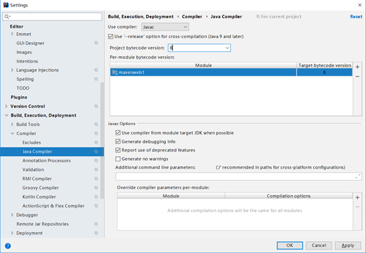The image size is (366, 253).
Task: Select Images in Editor settings
Action: pyautogui.click(x=24, y=52)
